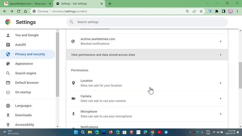Click the location pin icon
The height and width of the screenshot is (136, 242).
73,83
